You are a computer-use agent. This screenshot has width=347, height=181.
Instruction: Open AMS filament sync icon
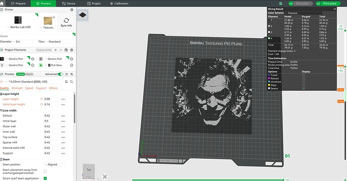point(66,50)
